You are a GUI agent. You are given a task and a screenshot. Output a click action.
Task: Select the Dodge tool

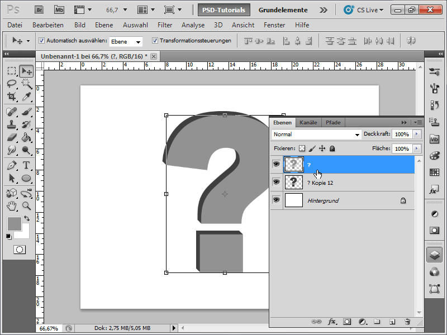[26, 150]
